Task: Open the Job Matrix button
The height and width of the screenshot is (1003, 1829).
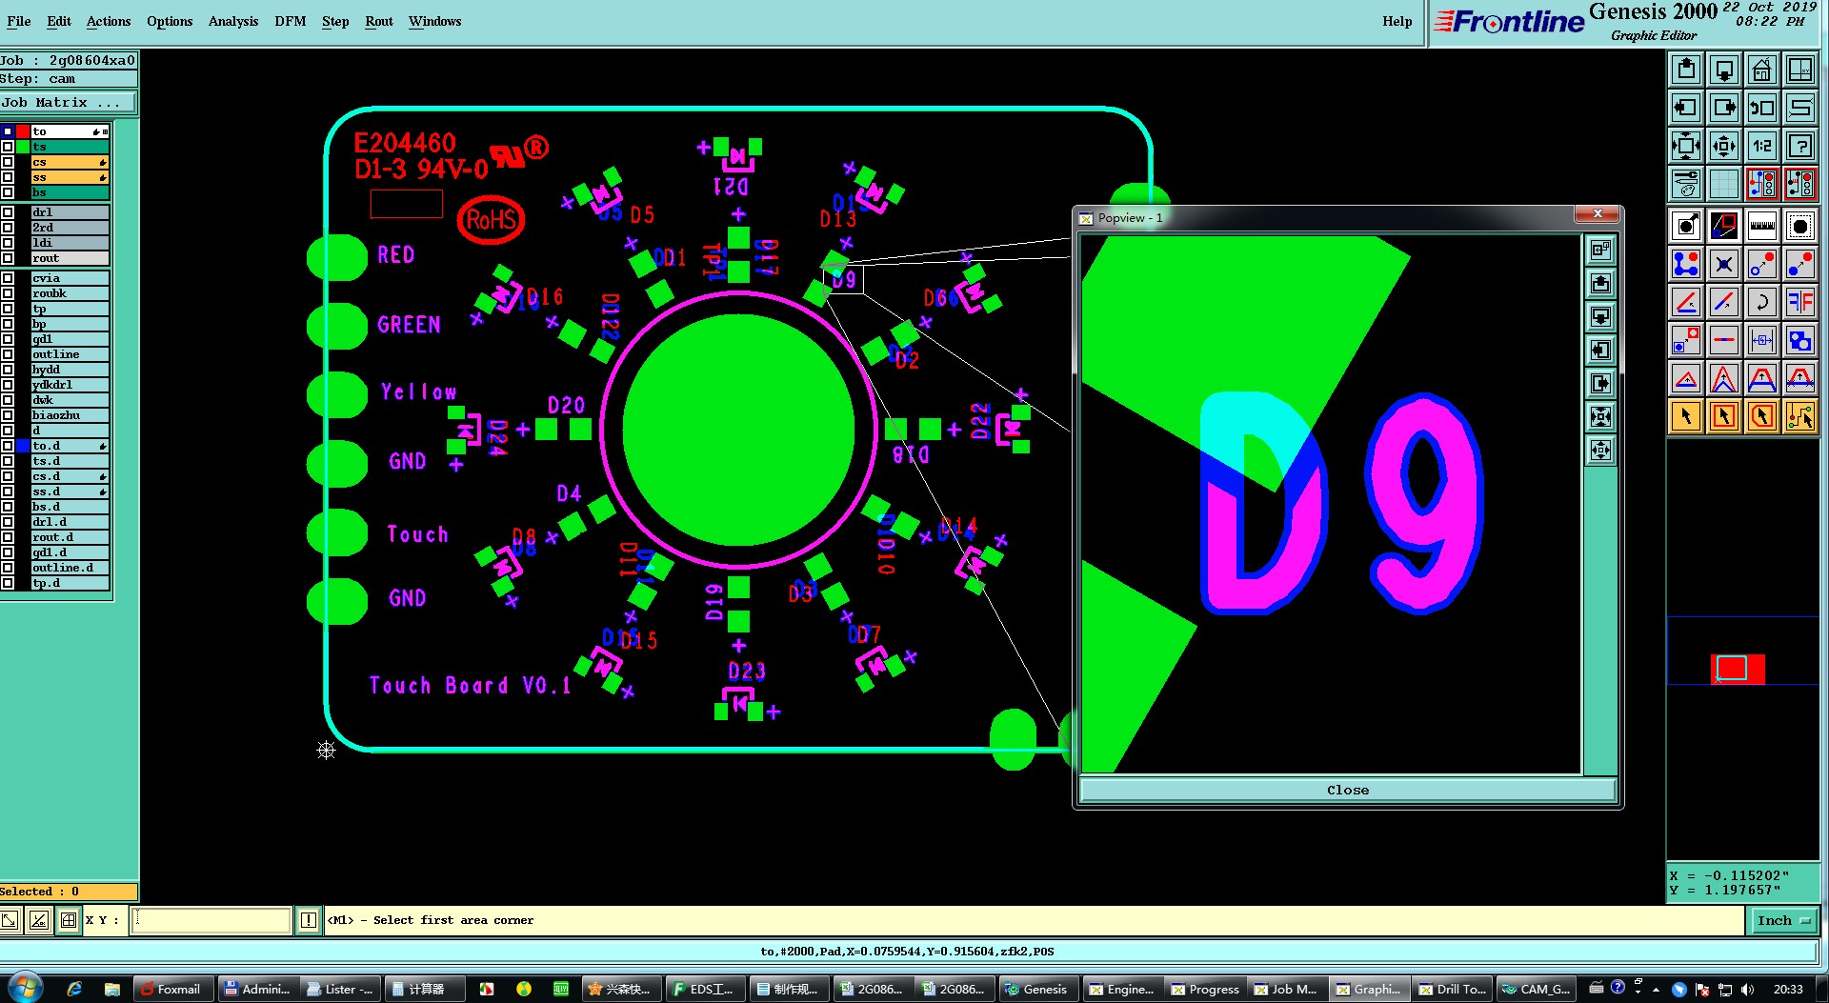Action: click(x=68, y=102)
